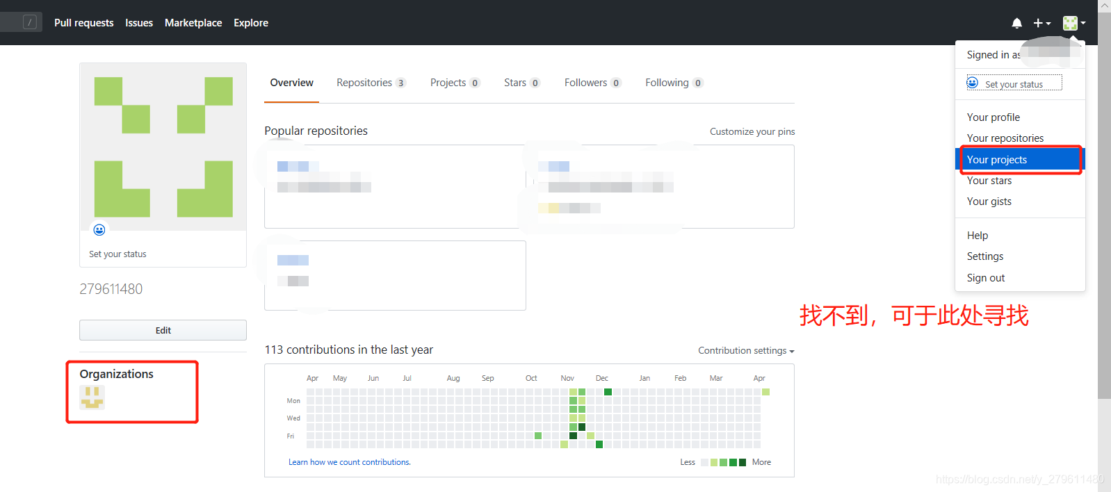Viewport: 1111px width, 492px height.
Task: Click the green contribution cell at far right in April
Action: (x=765, y=392)
